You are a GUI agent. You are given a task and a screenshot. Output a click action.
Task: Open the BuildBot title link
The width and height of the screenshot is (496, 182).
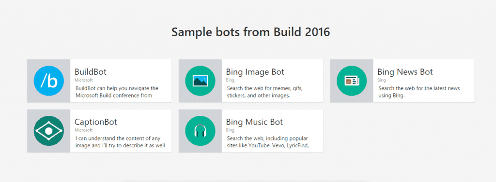(x=91, y=72)
